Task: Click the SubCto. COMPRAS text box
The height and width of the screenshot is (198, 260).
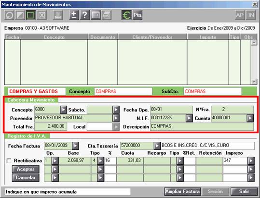Action: point(213,91)
